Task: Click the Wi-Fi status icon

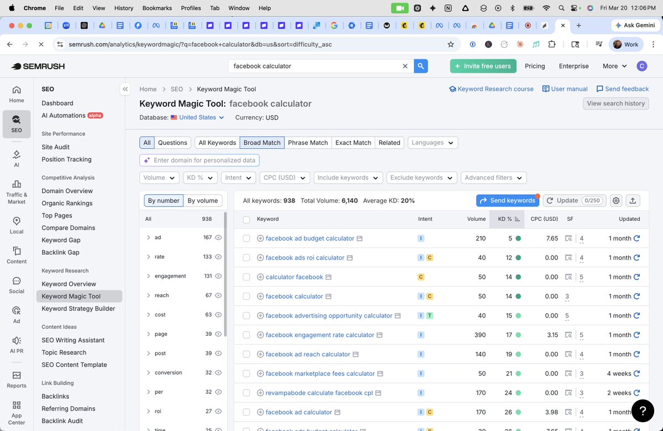Action: pyautogui.click(x=546, y=8)
